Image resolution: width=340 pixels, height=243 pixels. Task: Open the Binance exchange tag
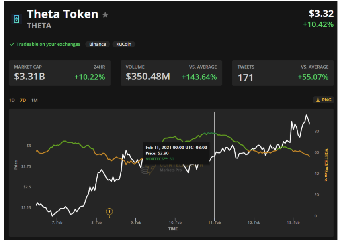pyautogui.click(x=98, y=44)
